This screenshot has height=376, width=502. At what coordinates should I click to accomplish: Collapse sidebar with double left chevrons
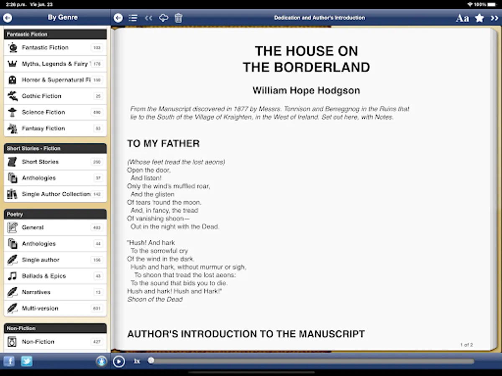[149, 18]
